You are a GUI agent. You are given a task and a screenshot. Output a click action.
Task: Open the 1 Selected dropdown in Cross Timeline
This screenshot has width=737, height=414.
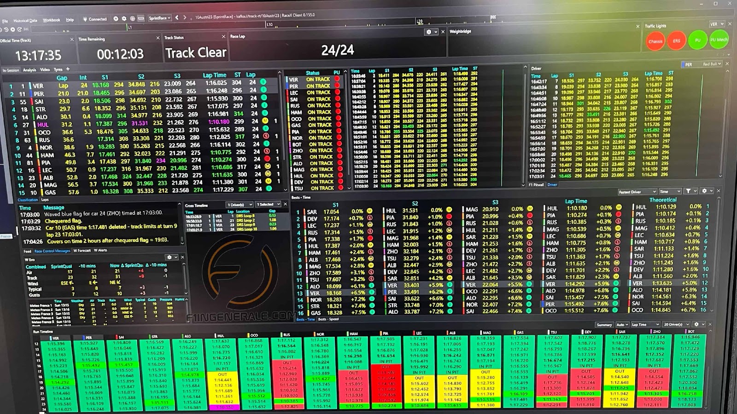[x=268, y=204]
